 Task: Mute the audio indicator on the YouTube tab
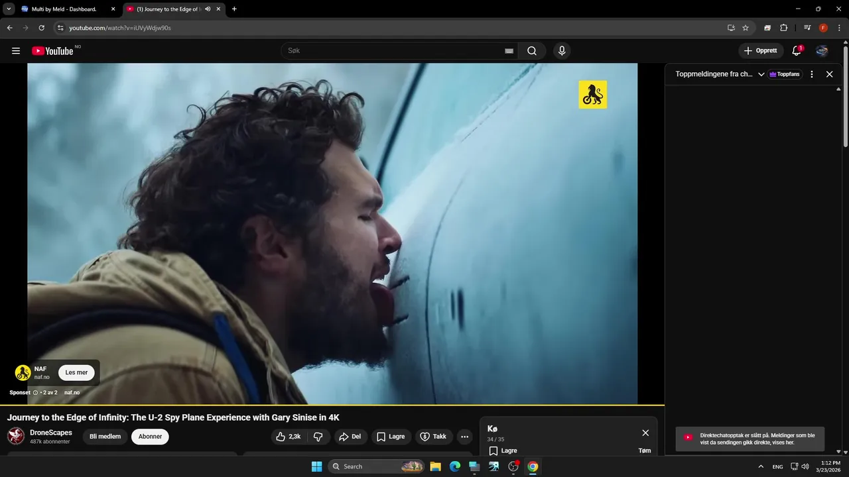208,9
